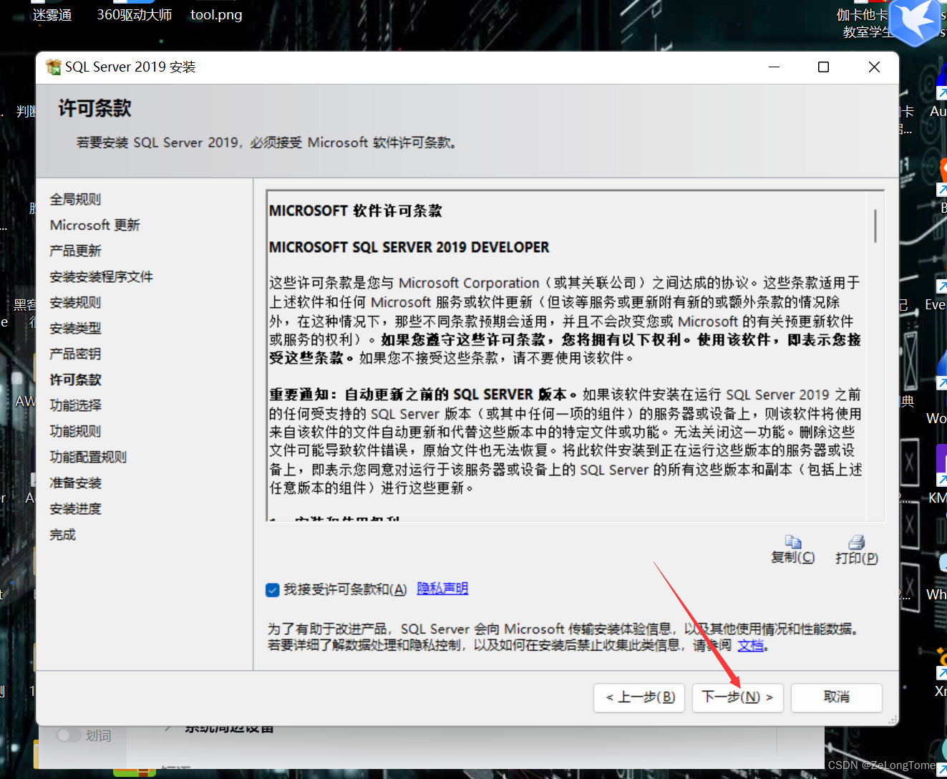The height and width of the screenshot is (779, 947).
Task: Select the 许可条款 step
Action: click(75, 380)
